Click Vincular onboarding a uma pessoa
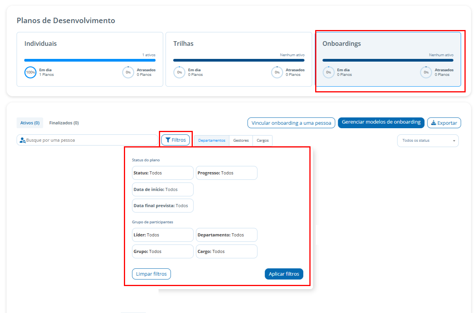 pos(291,123)
